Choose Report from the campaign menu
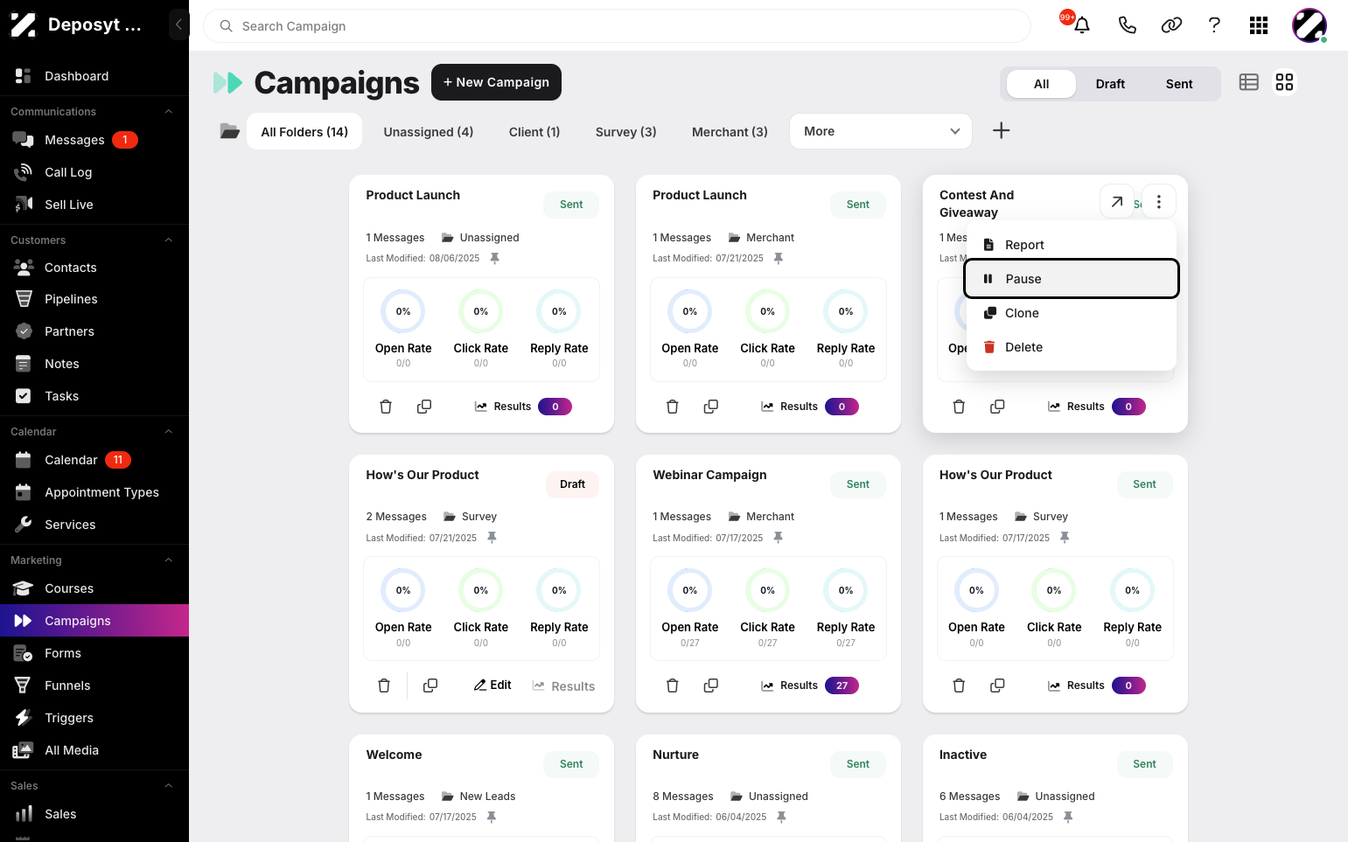Image resolution: width=1348 pixels, height=842 pixels. (1072, 245)
